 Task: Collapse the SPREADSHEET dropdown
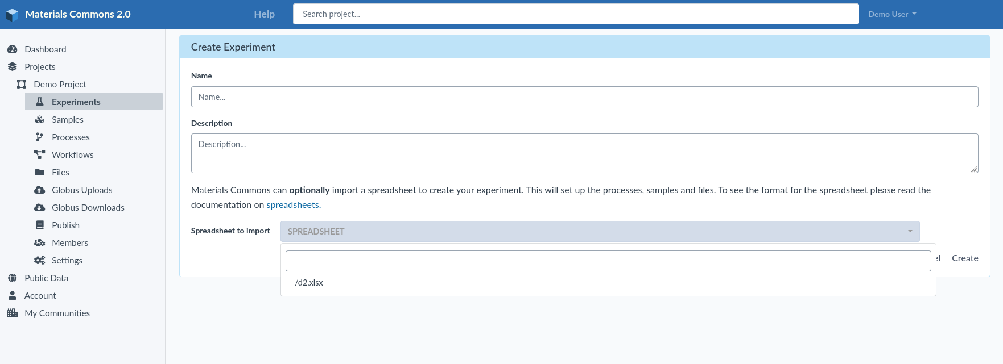pyautogui.click(x=600, y=232)
